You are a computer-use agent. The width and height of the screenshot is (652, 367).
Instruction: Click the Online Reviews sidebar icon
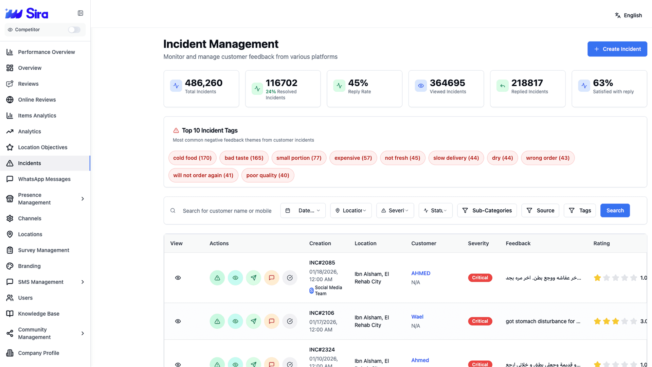(10, 100)
